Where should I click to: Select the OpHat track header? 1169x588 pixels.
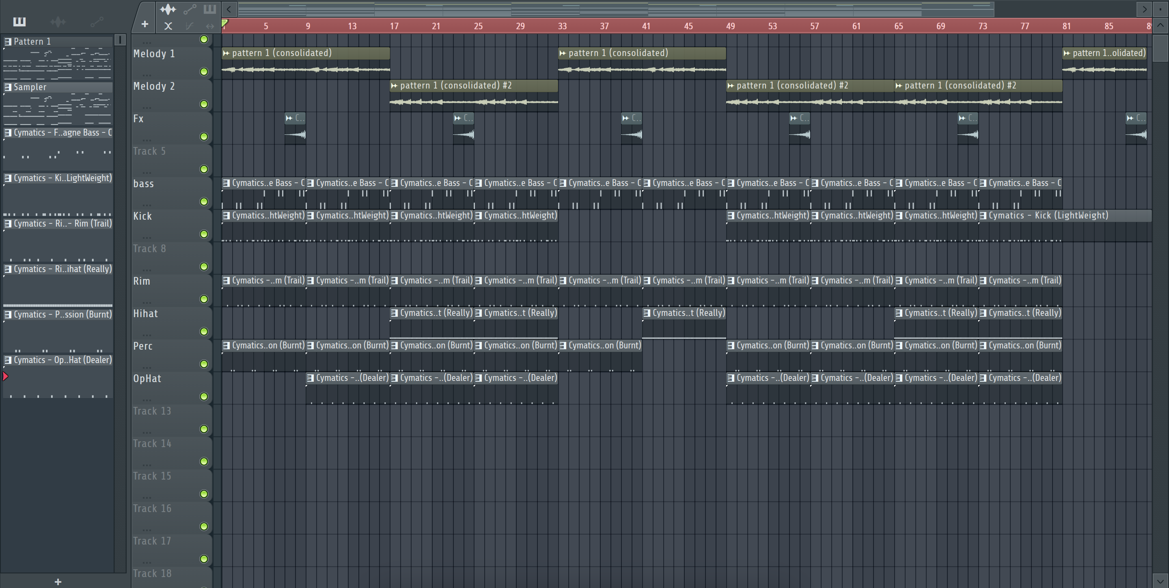coord(172,388)
